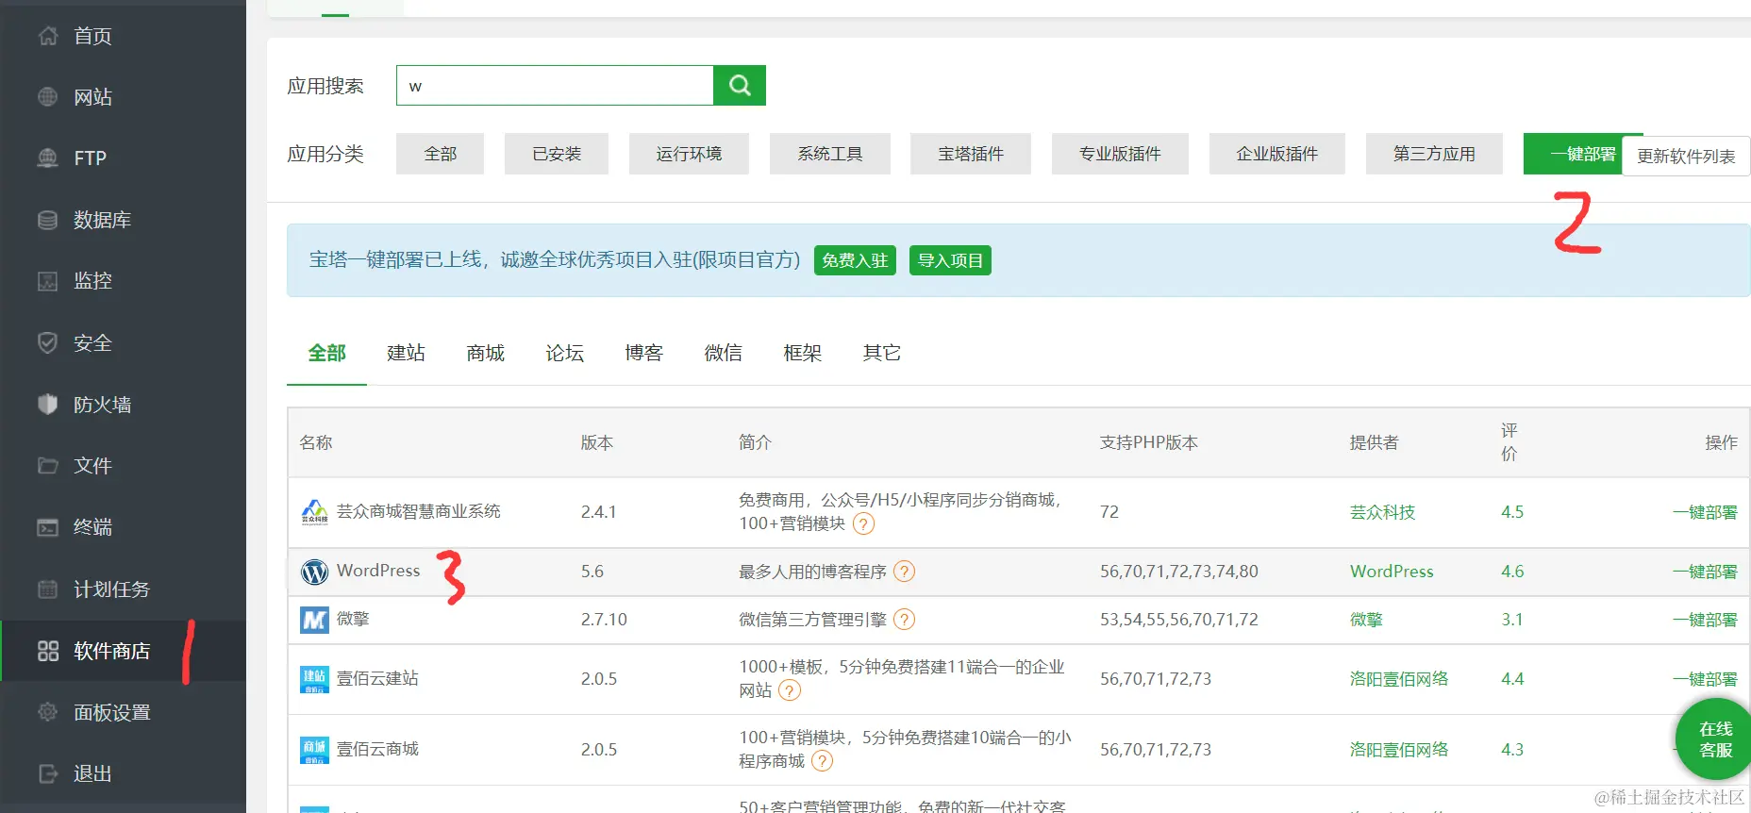The image size is (1751, 813).
Task: Click the grid icon for 软件商店
Action: [48, 651]
